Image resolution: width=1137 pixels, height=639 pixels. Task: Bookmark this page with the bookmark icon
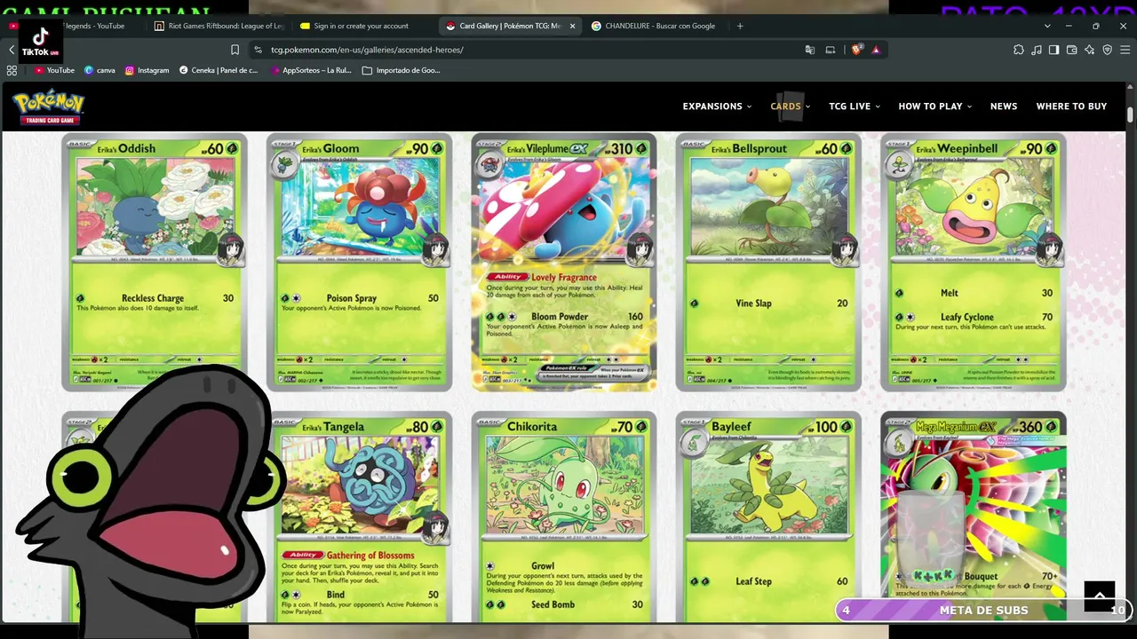pos(235,50)
